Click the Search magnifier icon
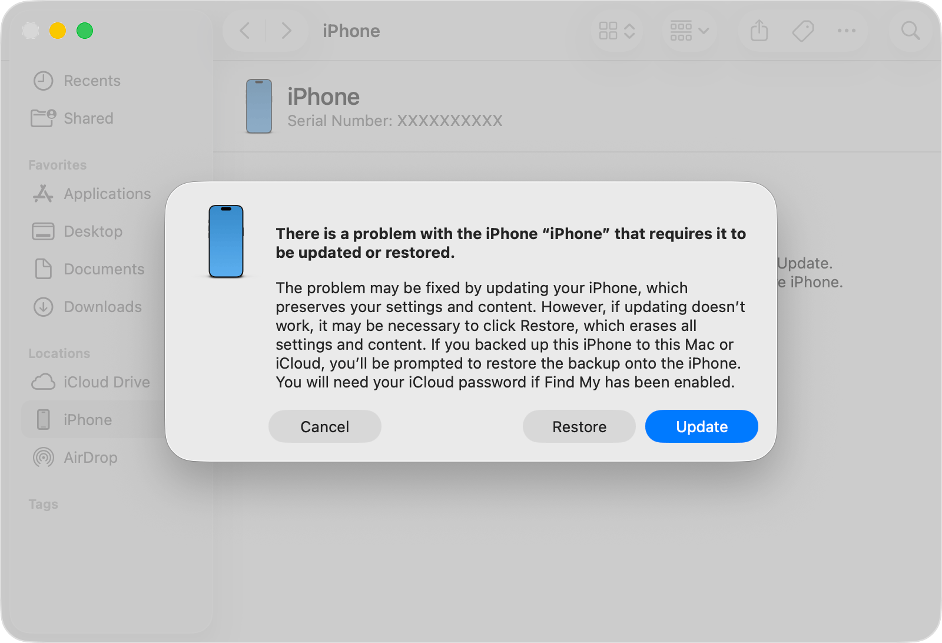The width and height of the screenshot is (942, 643). coord(910,31)
